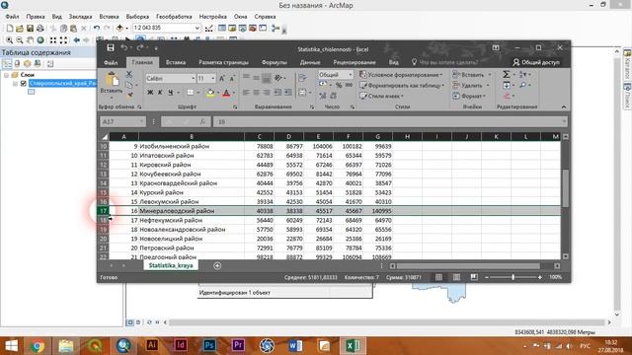Click Excel vertical scrollbar down arrow
Viewport: 632px width, 355px height.
[566, 256]
